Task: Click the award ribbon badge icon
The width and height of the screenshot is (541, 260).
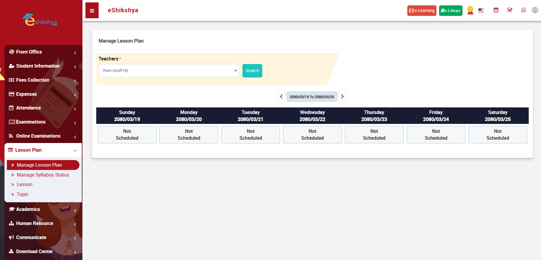Action: (x=470, y=10)
